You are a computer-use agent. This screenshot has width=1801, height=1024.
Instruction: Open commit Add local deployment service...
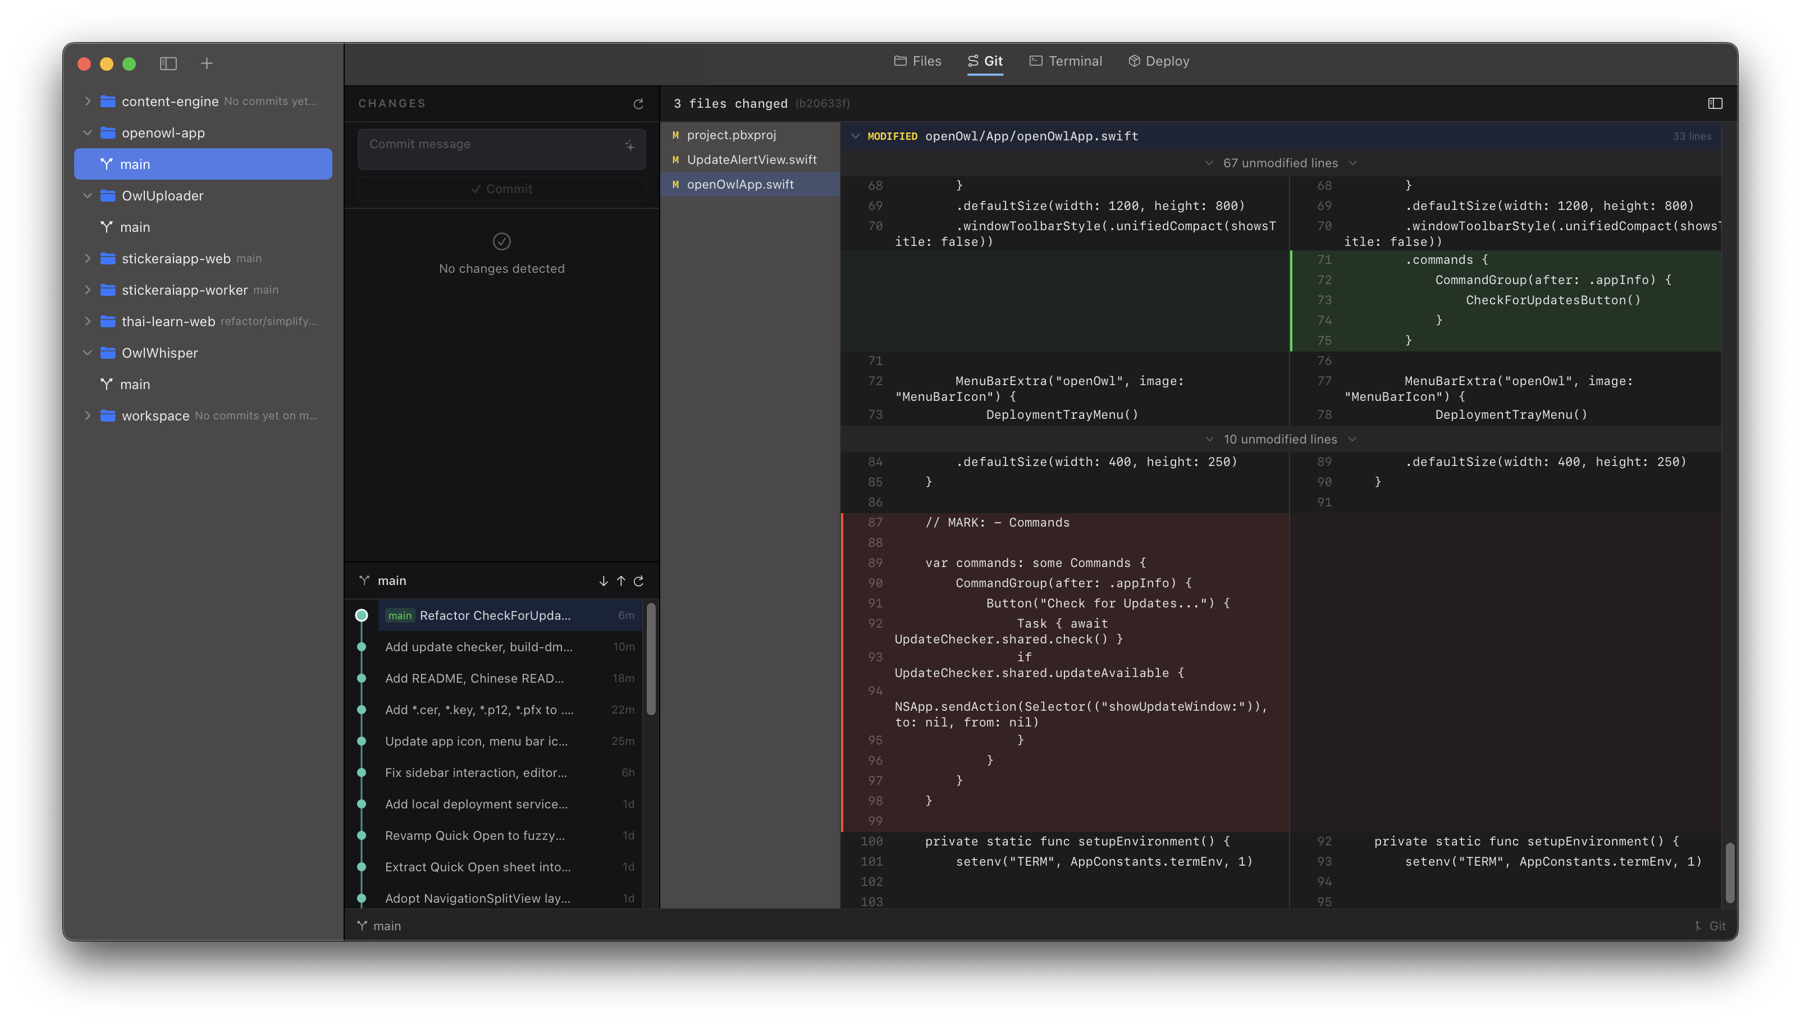click(x=510, y=804)
